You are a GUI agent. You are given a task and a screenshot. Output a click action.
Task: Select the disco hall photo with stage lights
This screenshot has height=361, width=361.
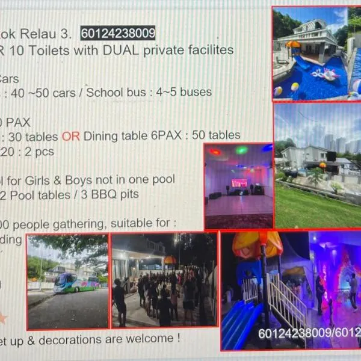coord(238,185)
